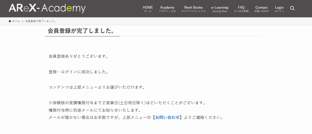Screen dimensions: 312x134
Task: Open the Academy menu item
Action: point(167,9)
